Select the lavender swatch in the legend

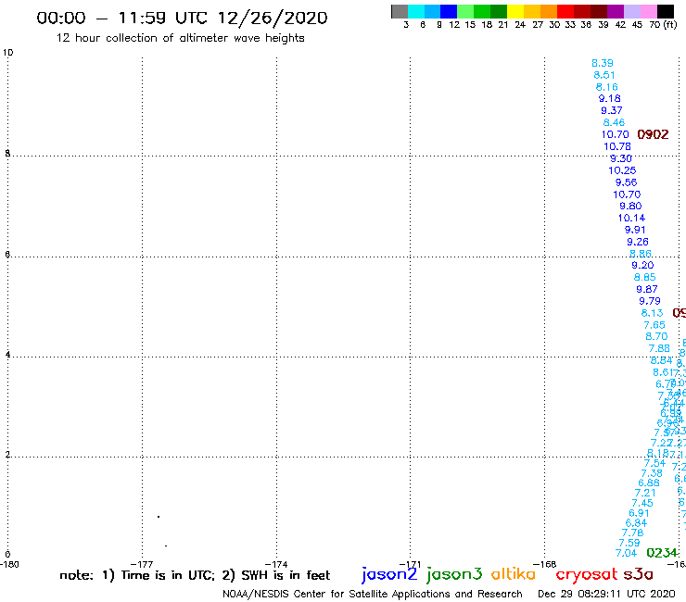(x=631, y=11)
